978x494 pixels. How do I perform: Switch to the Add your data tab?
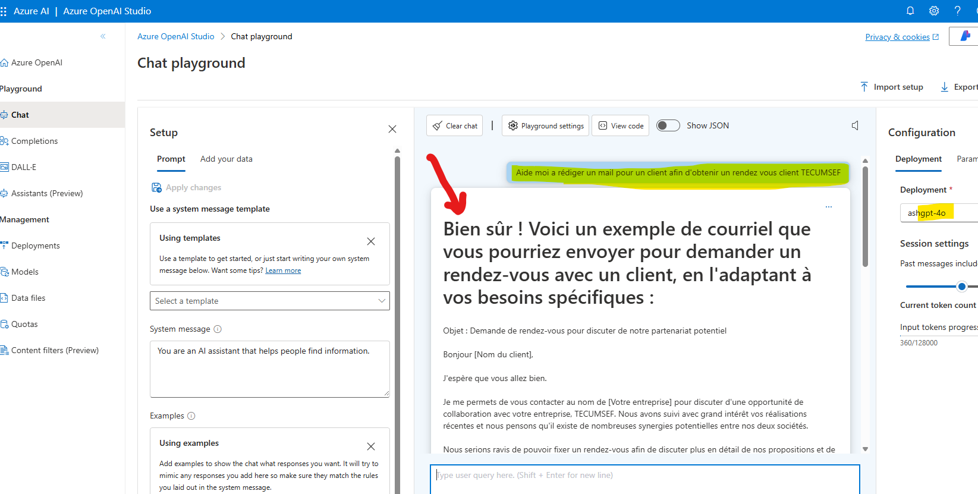pyautogui.click(x=227, y=159)
